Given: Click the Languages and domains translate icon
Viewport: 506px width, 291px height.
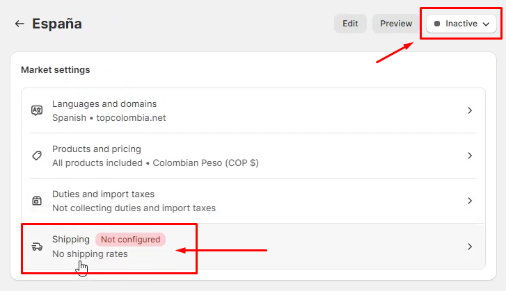Looking at the screenshot, I should coord(37,110).
